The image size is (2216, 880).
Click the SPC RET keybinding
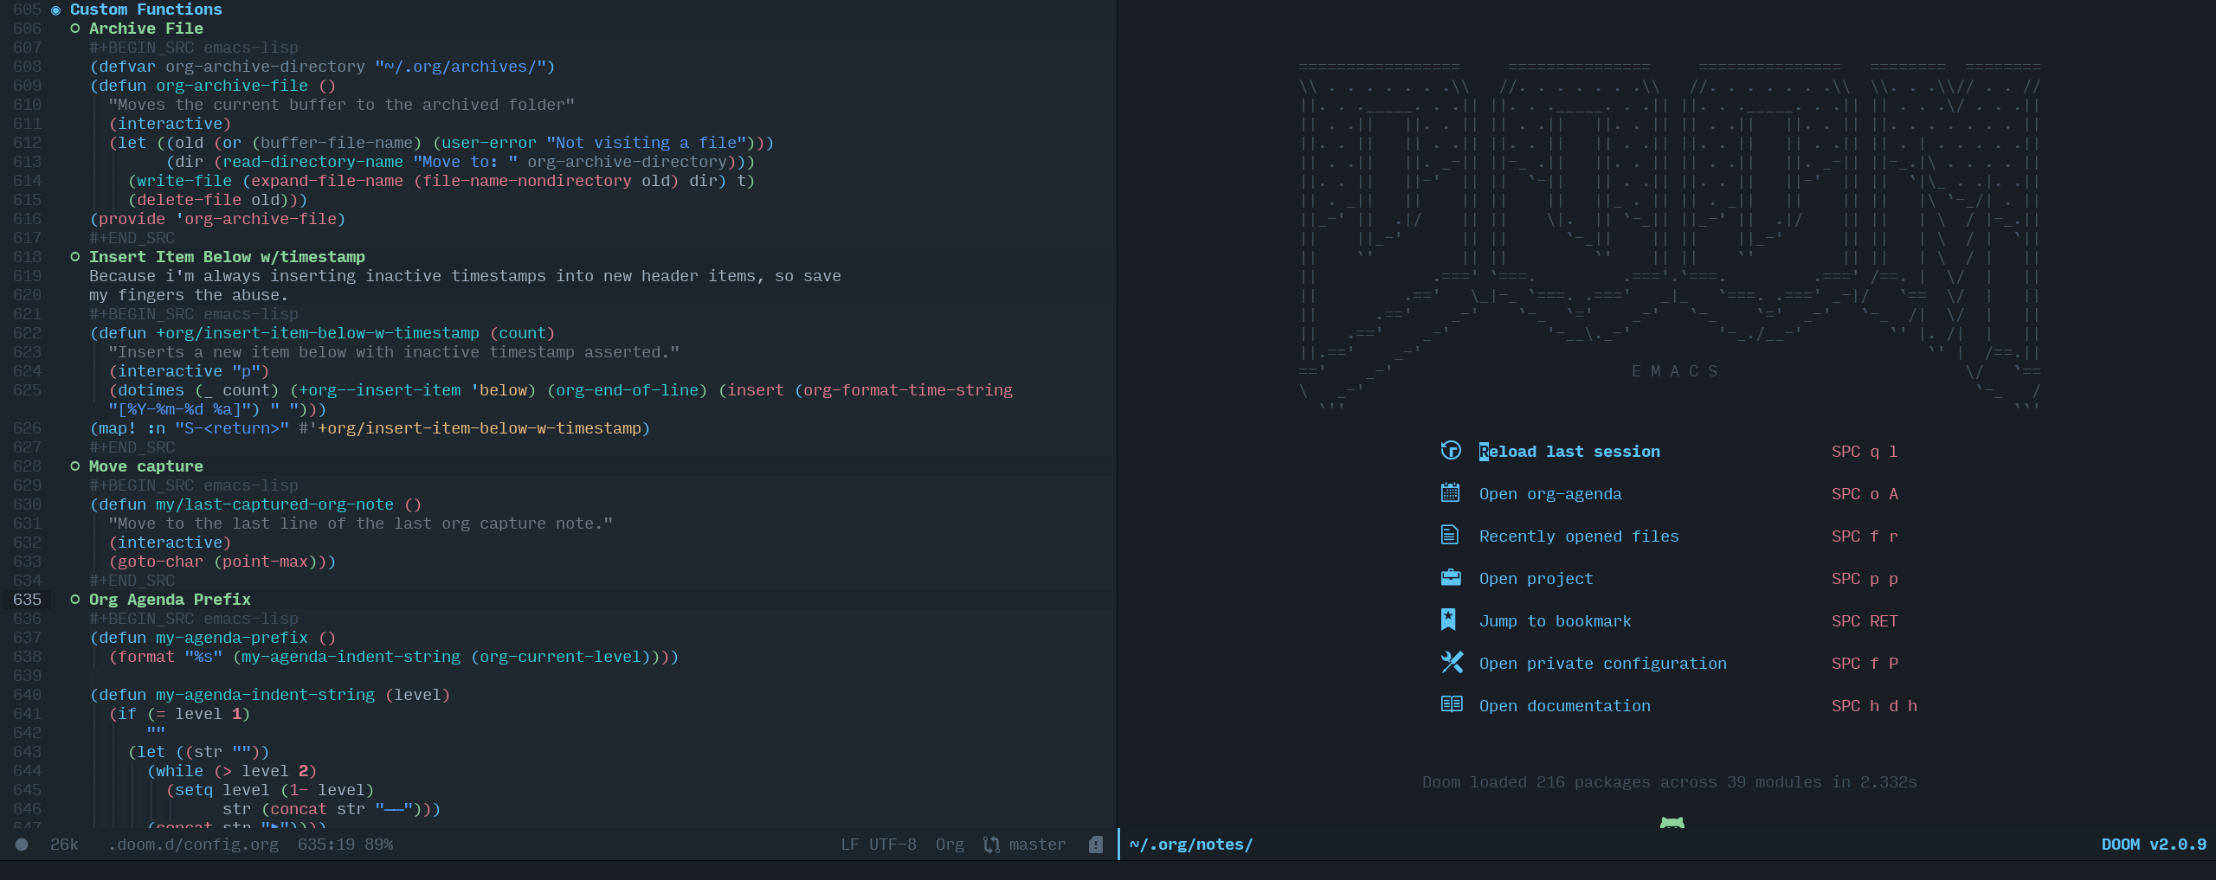[1865, 621]
